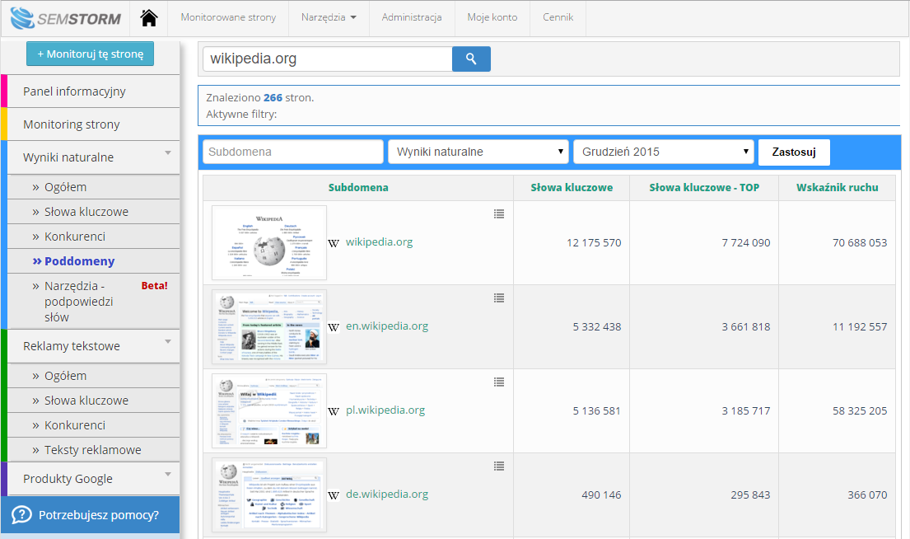Viewport: 910px width, 539px height.
Task: Open list menu icon for en.wikipedia.org row
Action: [x=499, y=298]
